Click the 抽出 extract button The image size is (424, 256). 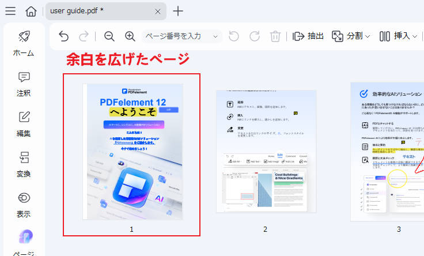click(308, 36)
